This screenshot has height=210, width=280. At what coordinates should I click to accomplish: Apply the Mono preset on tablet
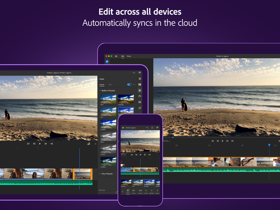108,137
